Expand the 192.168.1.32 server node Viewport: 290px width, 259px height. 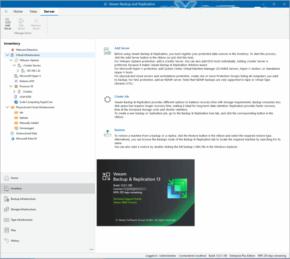pos(18,70)
